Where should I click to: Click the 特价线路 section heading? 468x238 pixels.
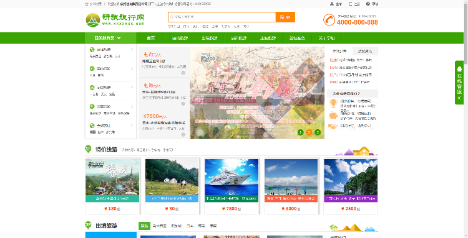pos(106,150)
